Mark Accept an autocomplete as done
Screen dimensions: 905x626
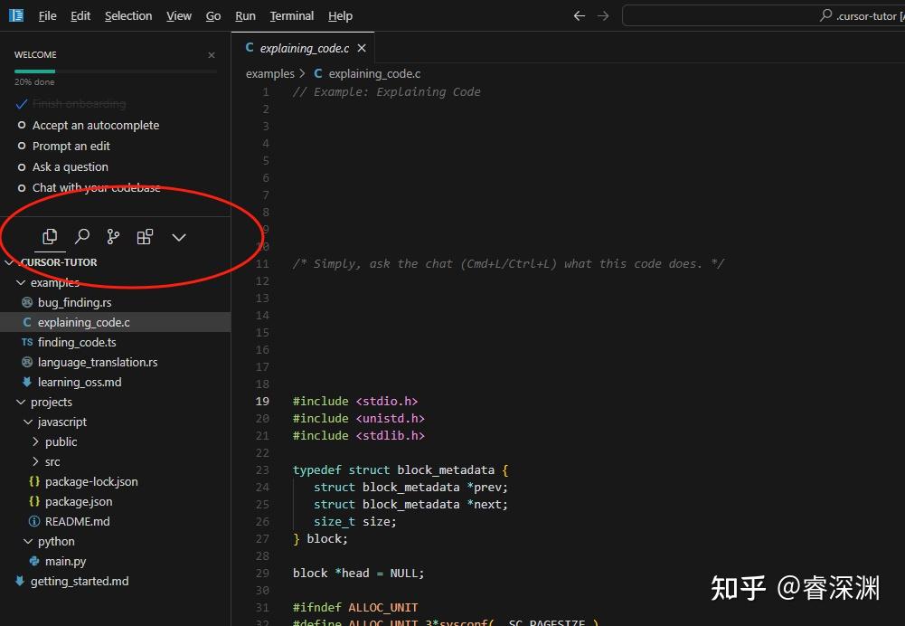[x=96, y=125]
